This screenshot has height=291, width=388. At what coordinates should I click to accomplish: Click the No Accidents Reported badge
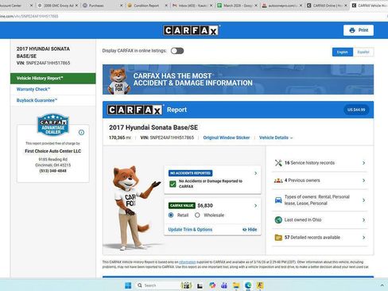190,173
